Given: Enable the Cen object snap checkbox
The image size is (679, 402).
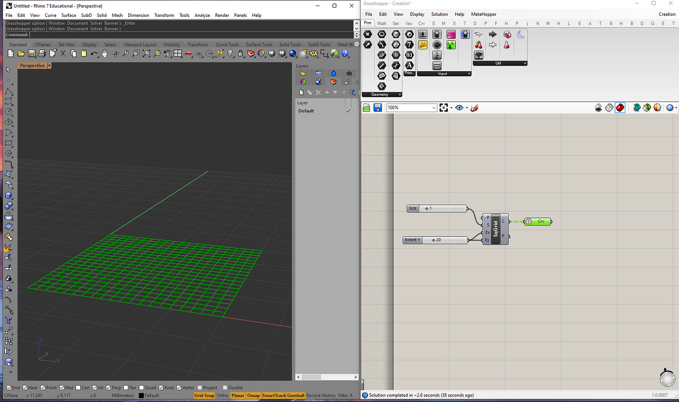Looking at the screenshot, I should tap(78, 388).
